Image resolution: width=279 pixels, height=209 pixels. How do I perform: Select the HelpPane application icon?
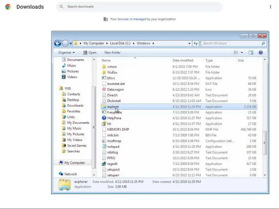coord(104,118)
